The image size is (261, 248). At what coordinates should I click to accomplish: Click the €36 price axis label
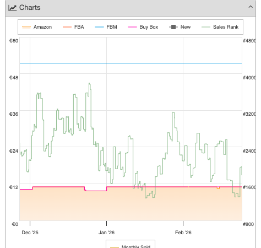click(x=14, y=114)
